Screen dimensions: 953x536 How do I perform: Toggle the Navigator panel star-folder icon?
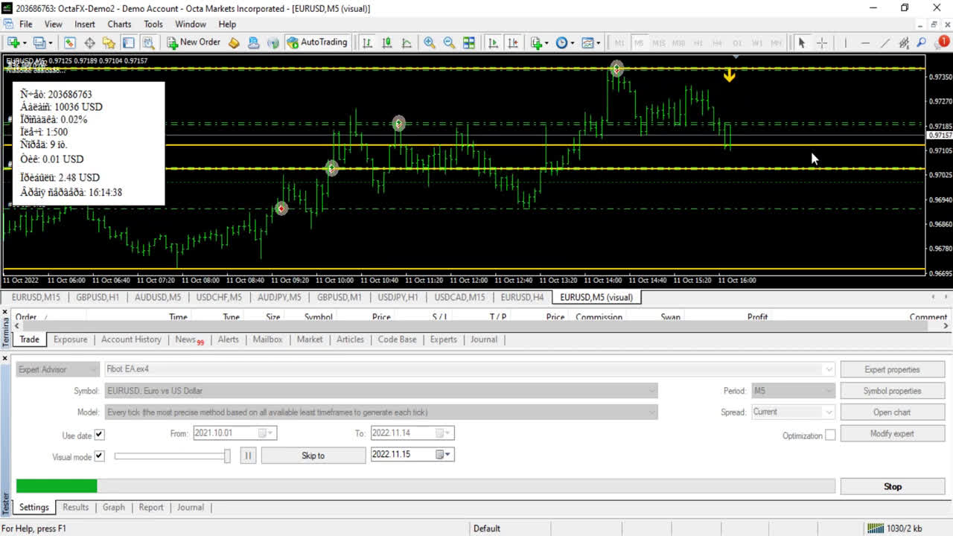[x=109, y=42]
